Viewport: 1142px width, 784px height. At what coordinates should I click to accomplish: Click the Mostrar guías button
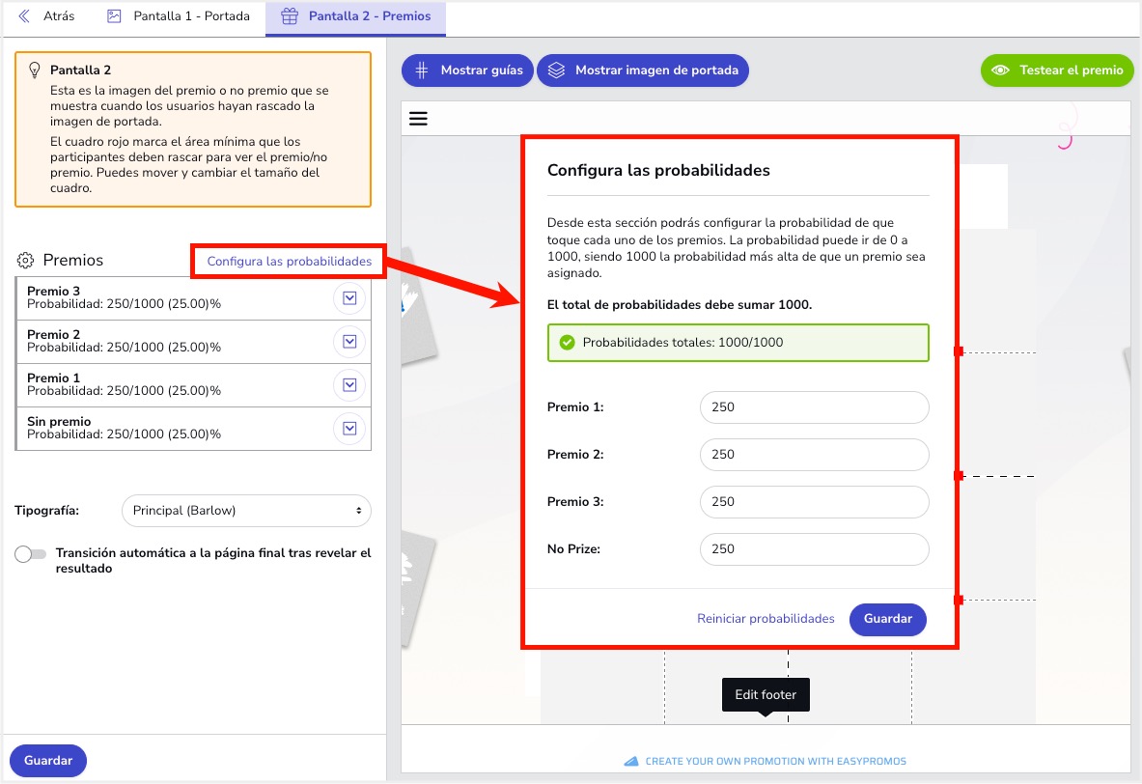point(467,70)
